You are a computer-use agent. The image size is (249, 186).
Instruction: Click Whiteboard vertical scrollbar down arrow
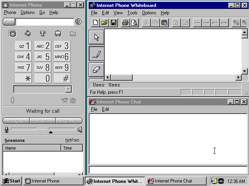245,71
